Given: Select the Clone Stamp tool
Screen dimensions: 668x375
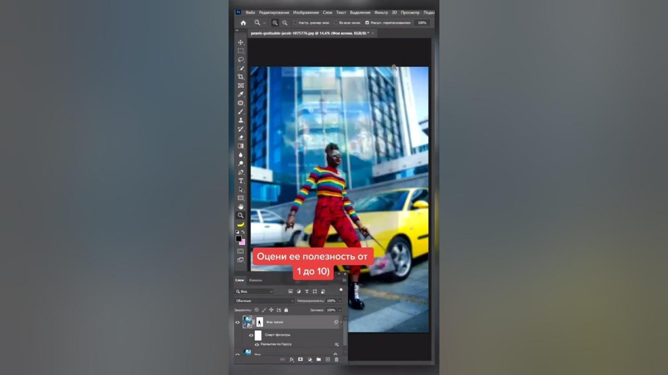Looking at the screenshot, I should click(x=241, y=120).
